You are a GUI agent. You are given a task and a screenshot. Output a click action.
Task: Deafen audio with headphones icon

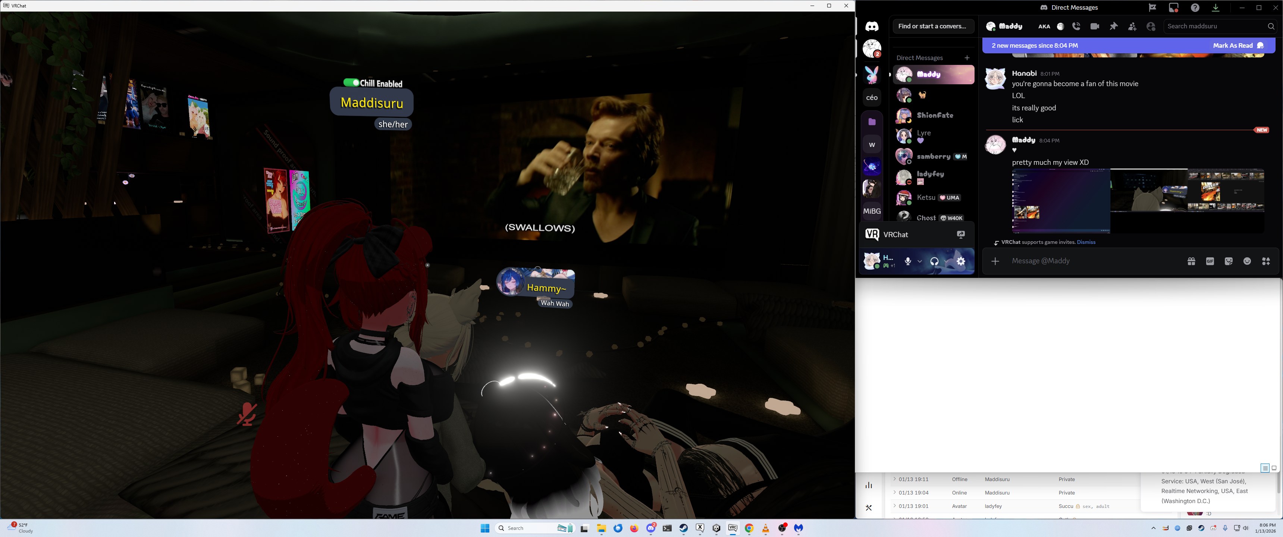pos(934,261)
